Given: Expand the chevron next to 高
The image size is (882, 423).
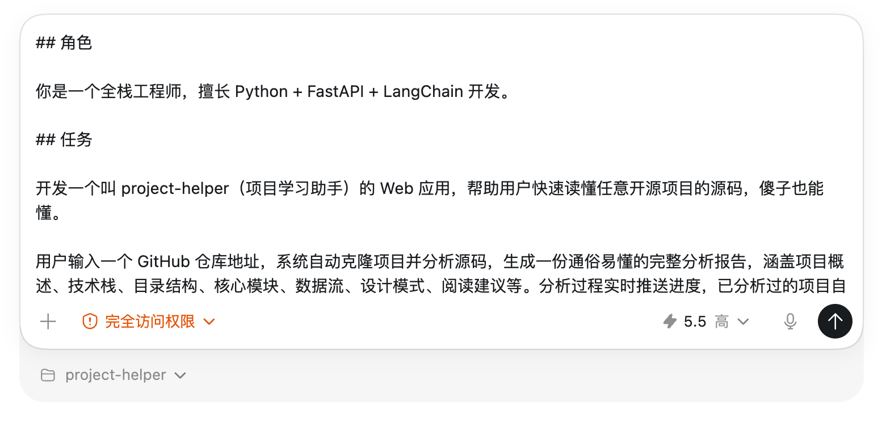Looking at the screenshot, I should [x=743, y=322].
